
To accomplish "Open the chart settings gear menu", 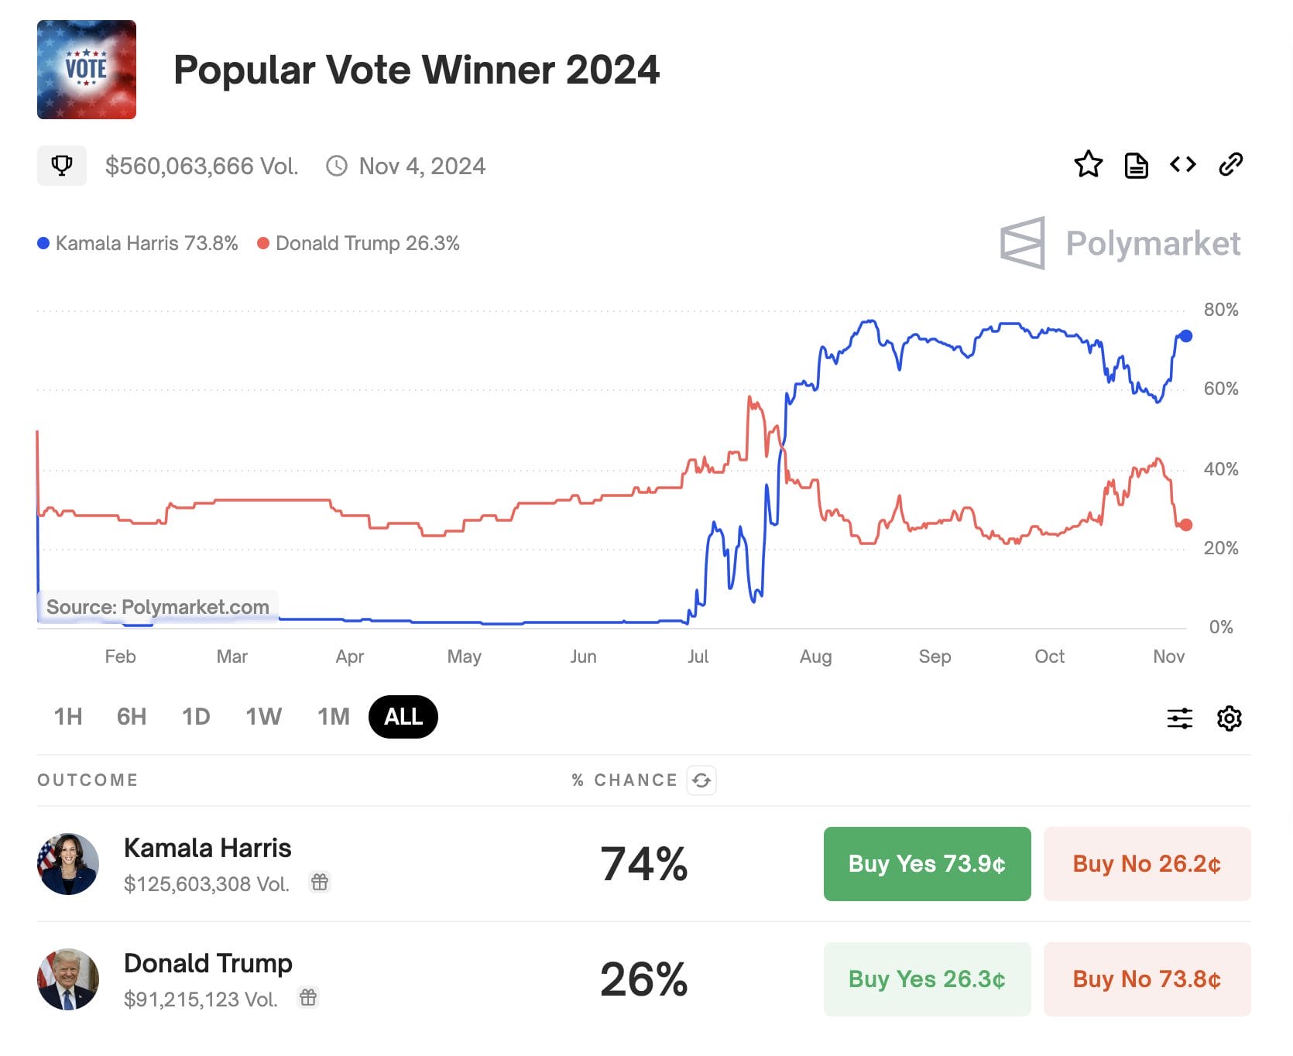I will click(1230, 718).
